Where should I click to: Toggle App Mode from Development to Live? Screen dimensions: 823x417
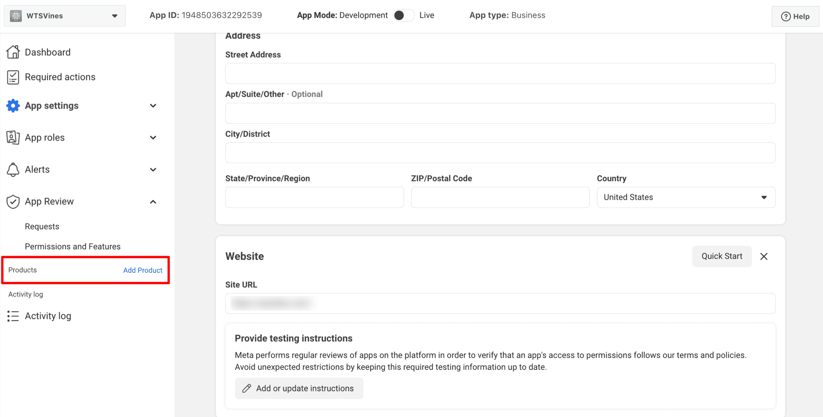(x=403, y=15)
